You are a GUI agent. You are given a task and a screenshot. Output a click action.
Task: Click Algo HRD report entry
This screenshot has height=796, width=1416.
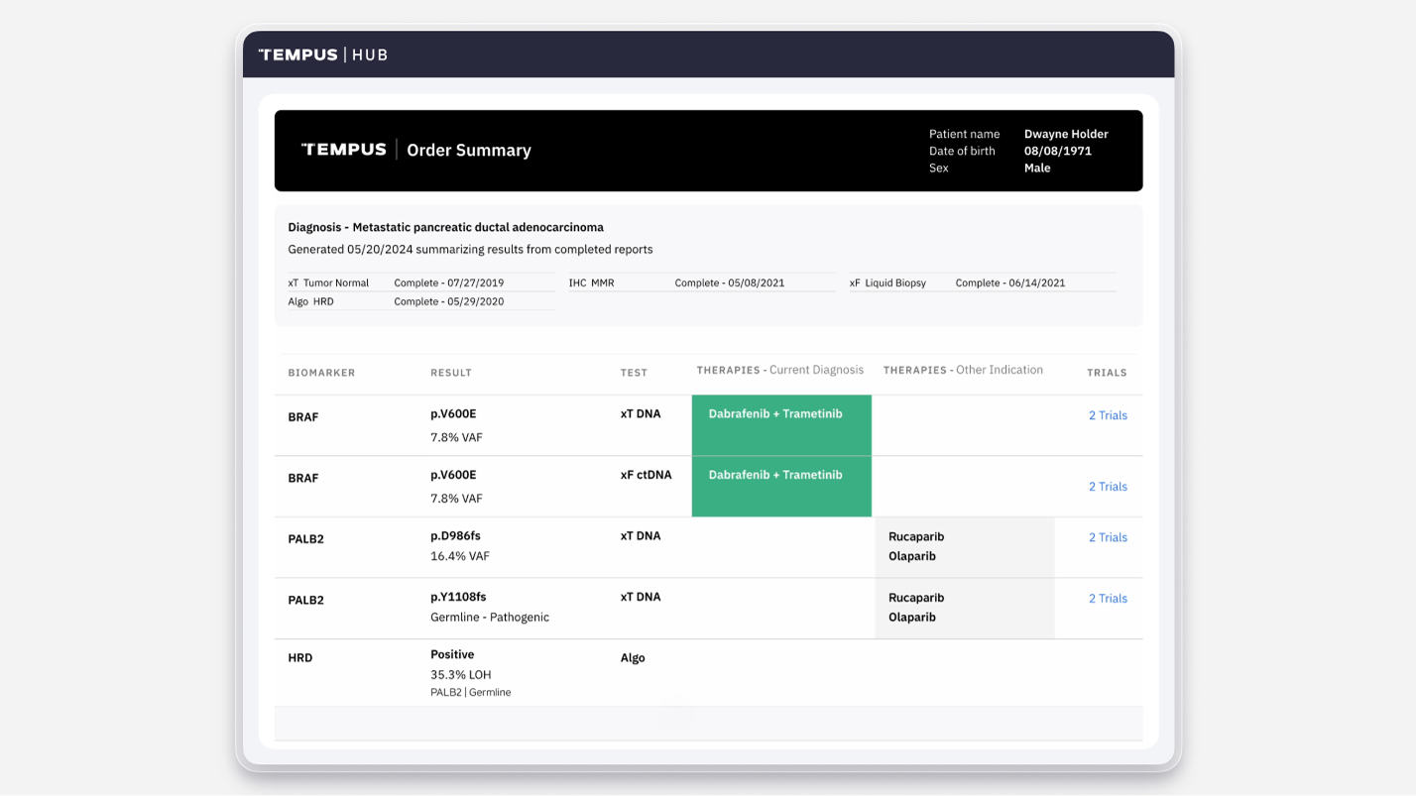tap(310, 301)
